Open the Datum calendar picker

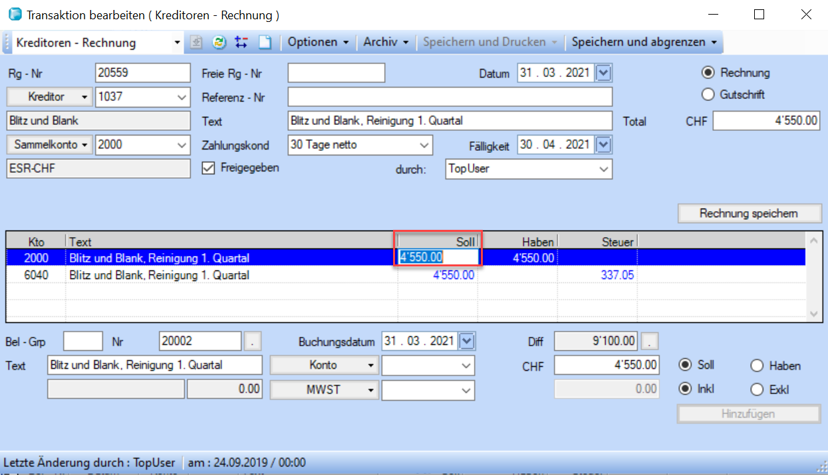603,73
